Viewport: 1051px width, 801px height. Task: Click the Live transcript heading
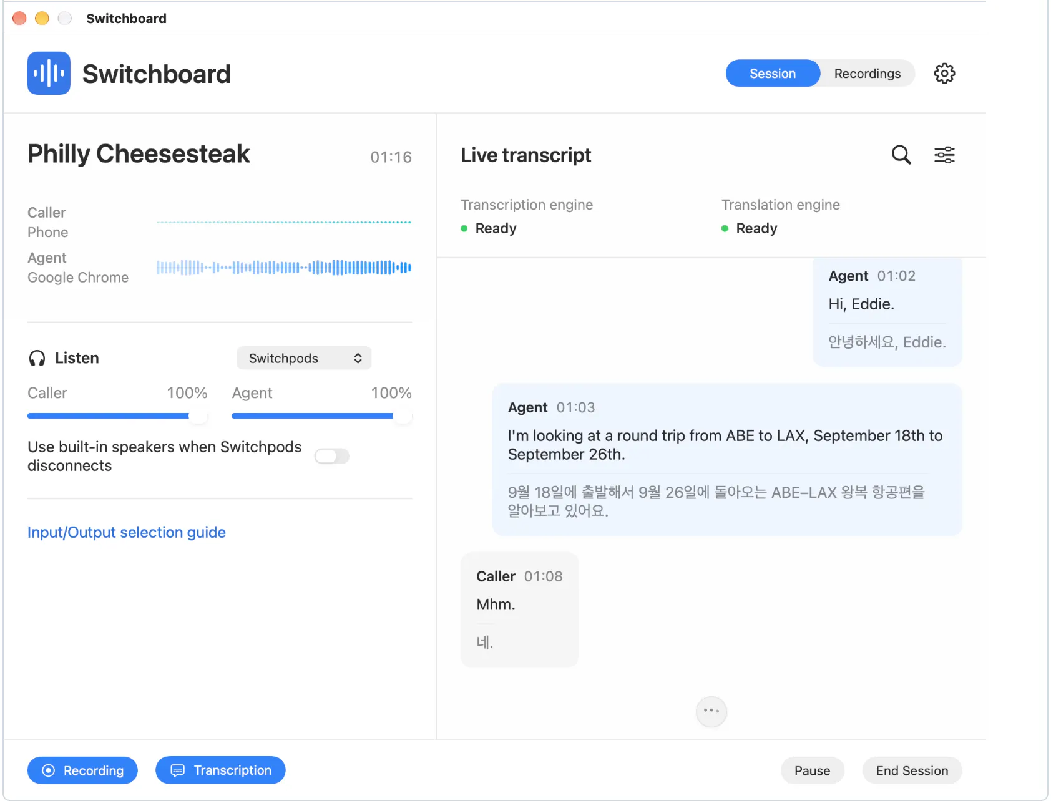click(525, 155)
